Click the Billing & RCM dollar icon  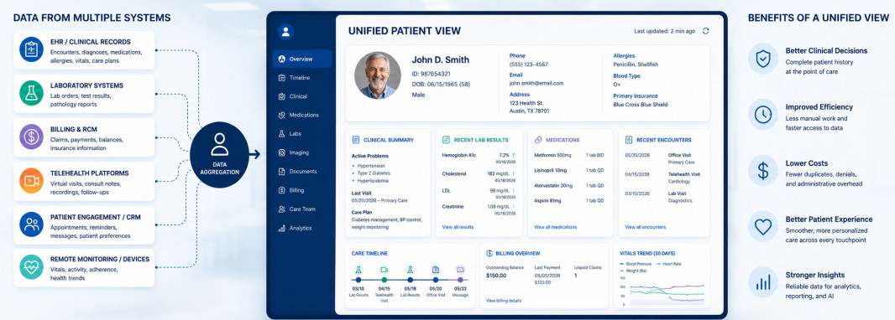pyautogui.click(x=31, y=137)
